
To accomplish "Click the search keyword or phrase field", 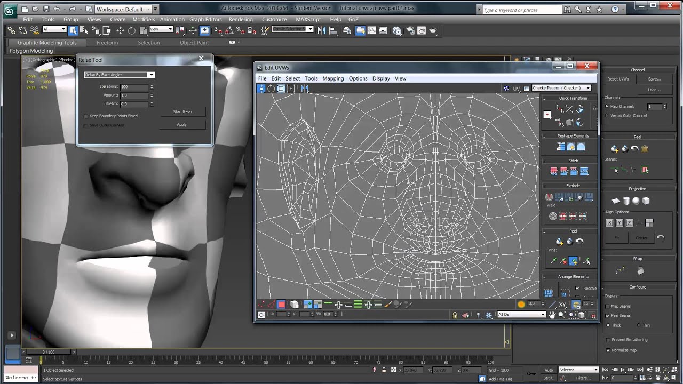I will click(521, 10).
